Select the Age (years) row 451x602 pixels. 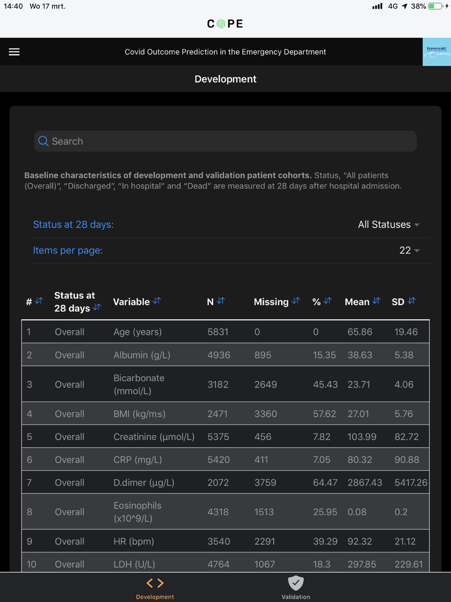click(x=225, y=332)
